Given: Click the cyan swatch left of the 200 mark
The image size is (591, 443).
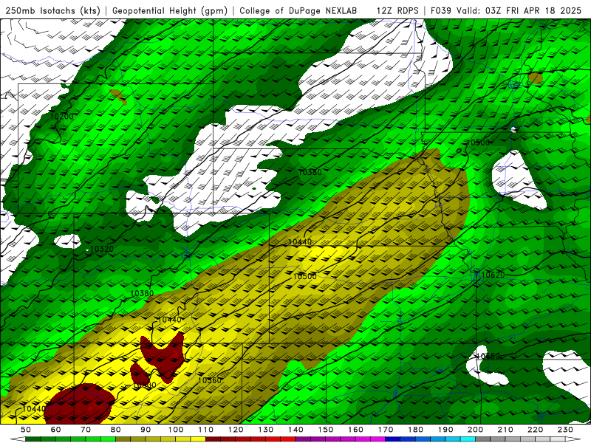Looking at the screenshot, I should (468, 439).
